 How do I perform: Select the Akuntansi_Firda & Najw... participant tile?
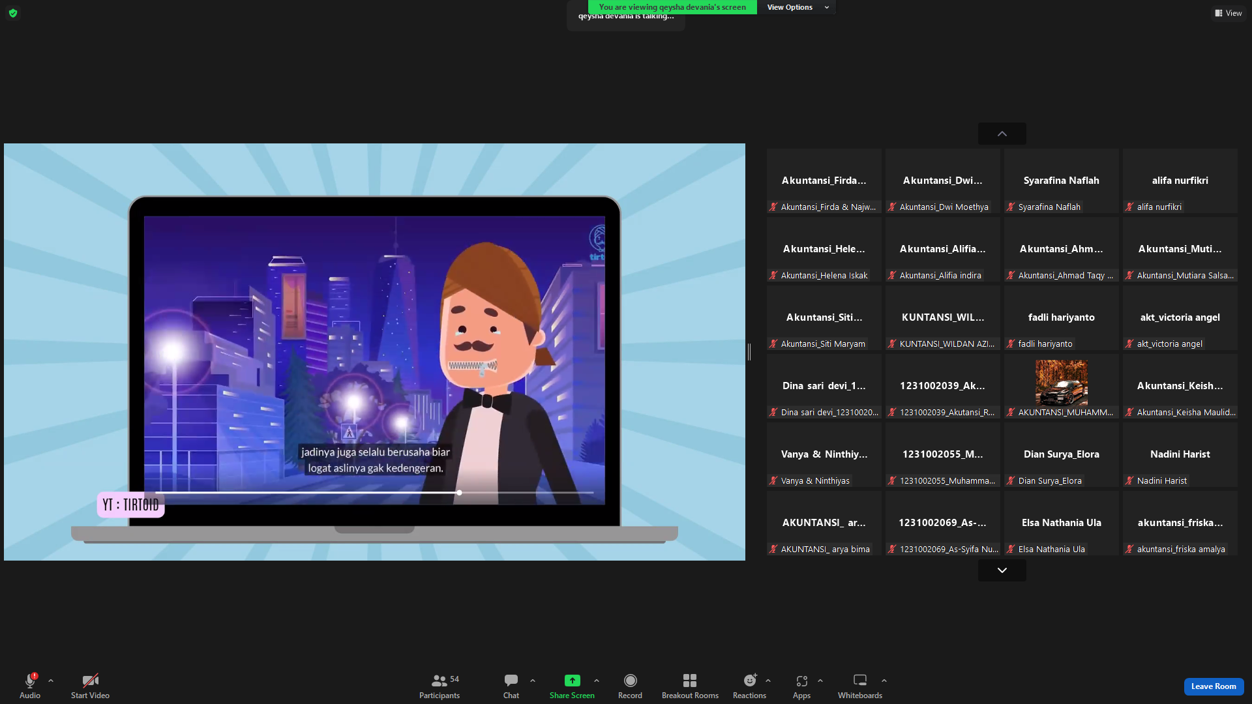824,181
